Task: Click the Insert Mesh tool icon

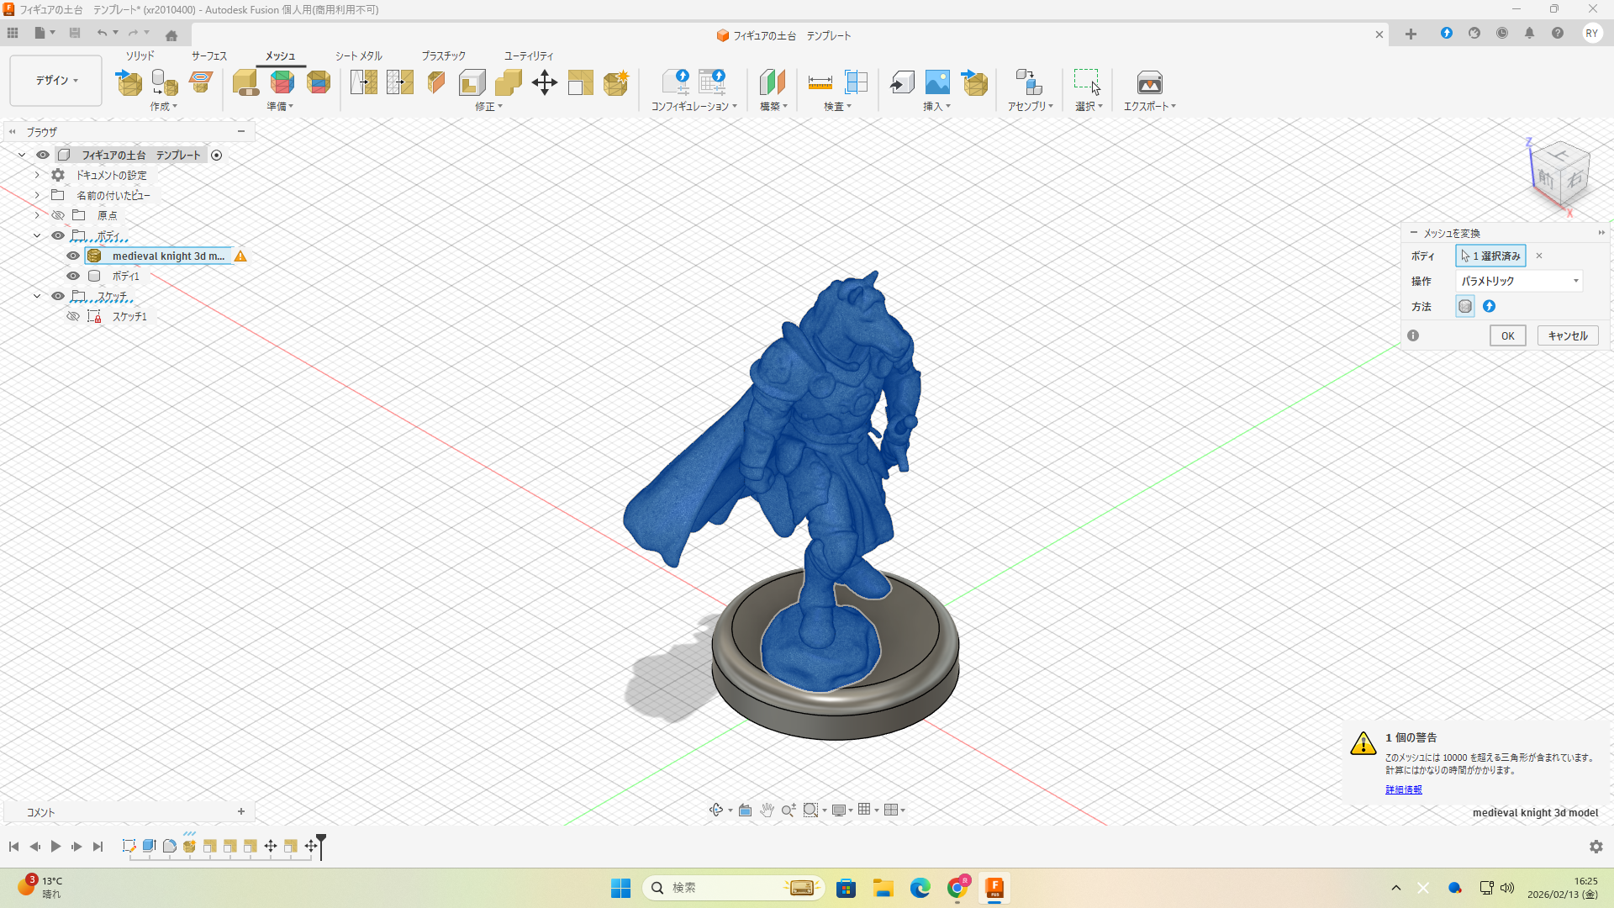Action: pos(129,82)
